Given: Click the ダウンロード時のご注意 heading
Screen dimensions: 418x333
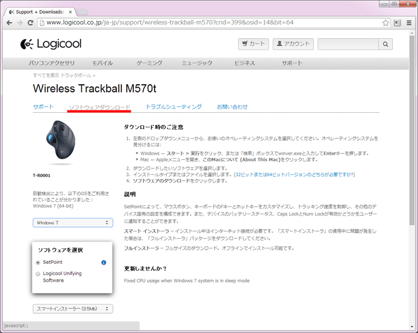Looking at the screenshot, I should coord(153,127).
